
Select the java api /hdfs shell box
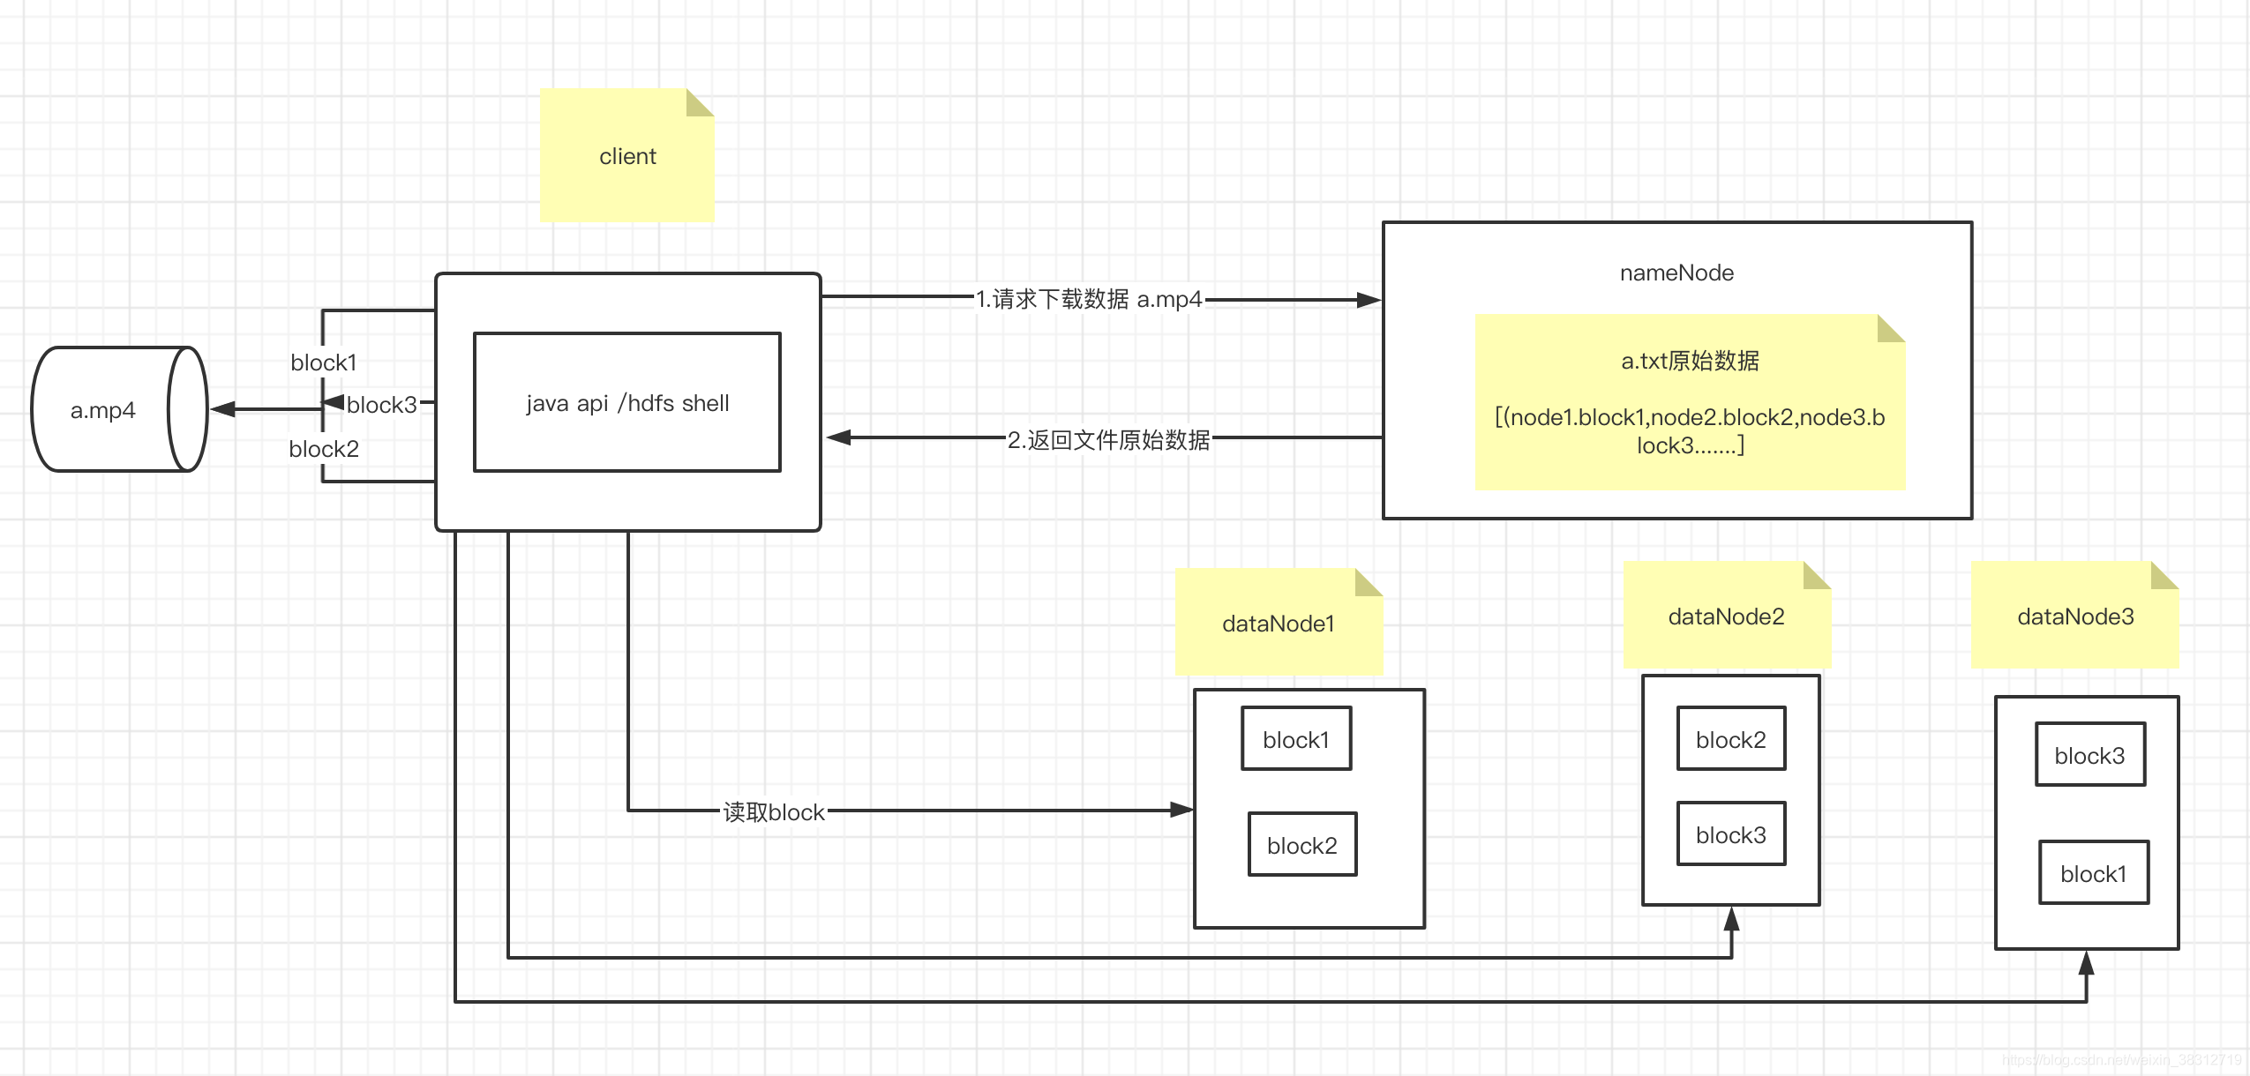pos(627,402)
